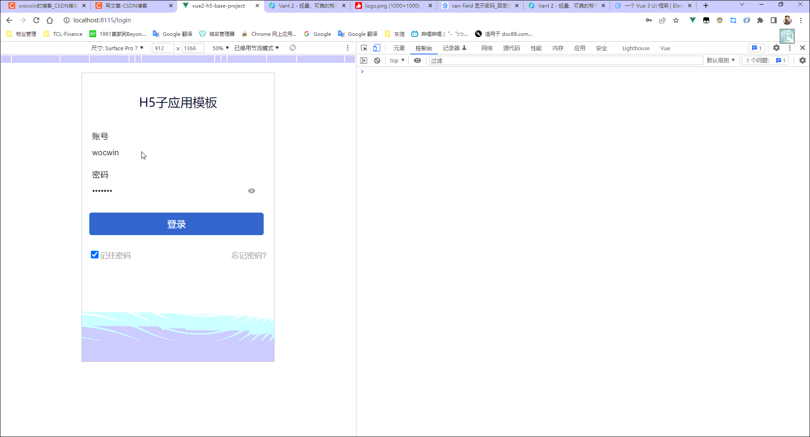Show the password with the eye toggle
This screenshot has height=437, width=810.
(x=251, y=191)
